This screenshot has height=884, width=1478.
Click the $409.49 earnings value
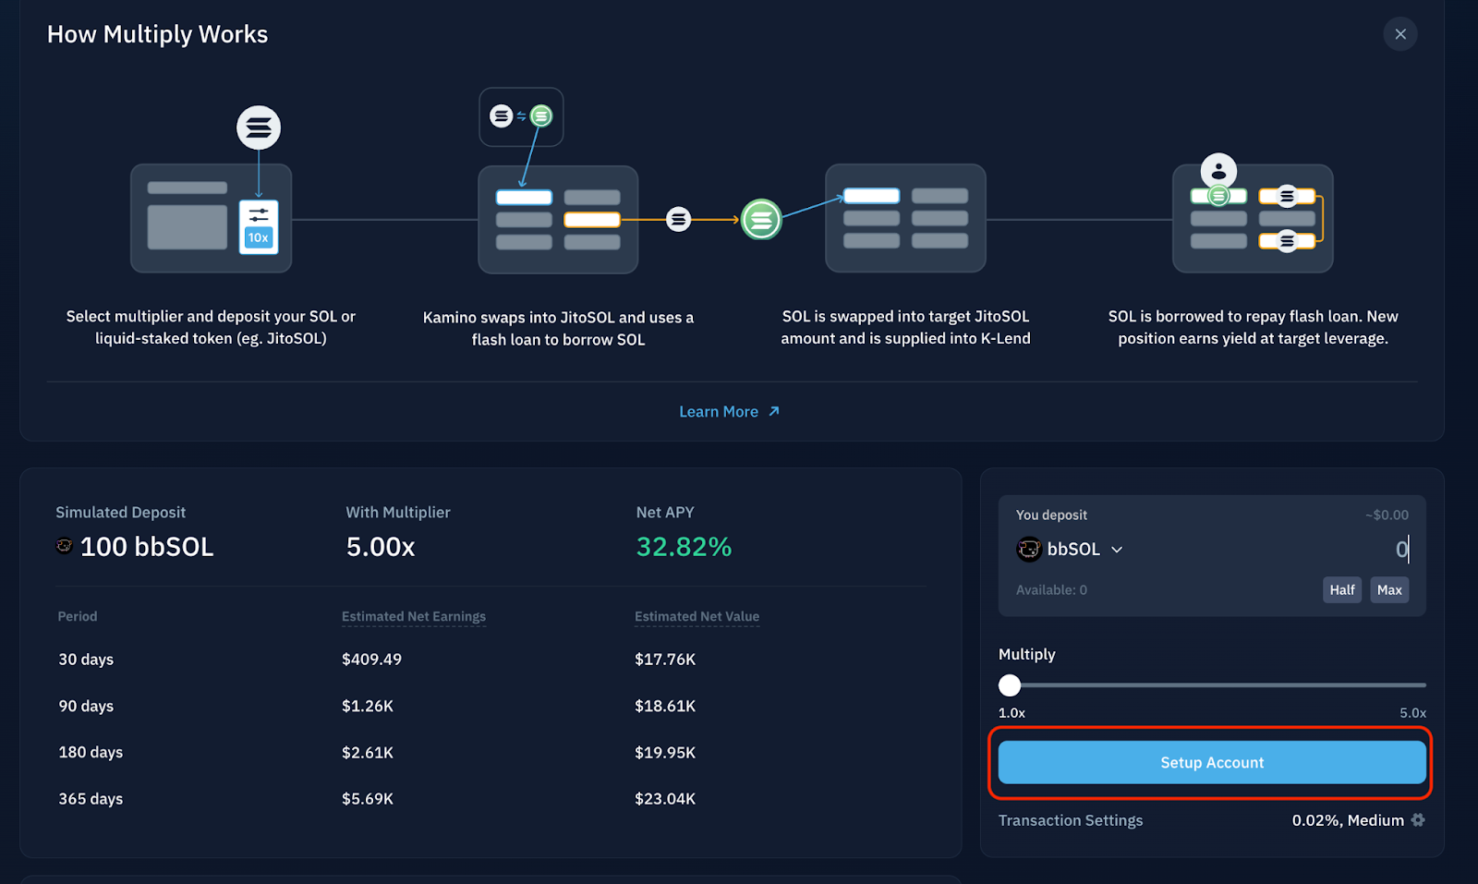[x=371, y=660]
